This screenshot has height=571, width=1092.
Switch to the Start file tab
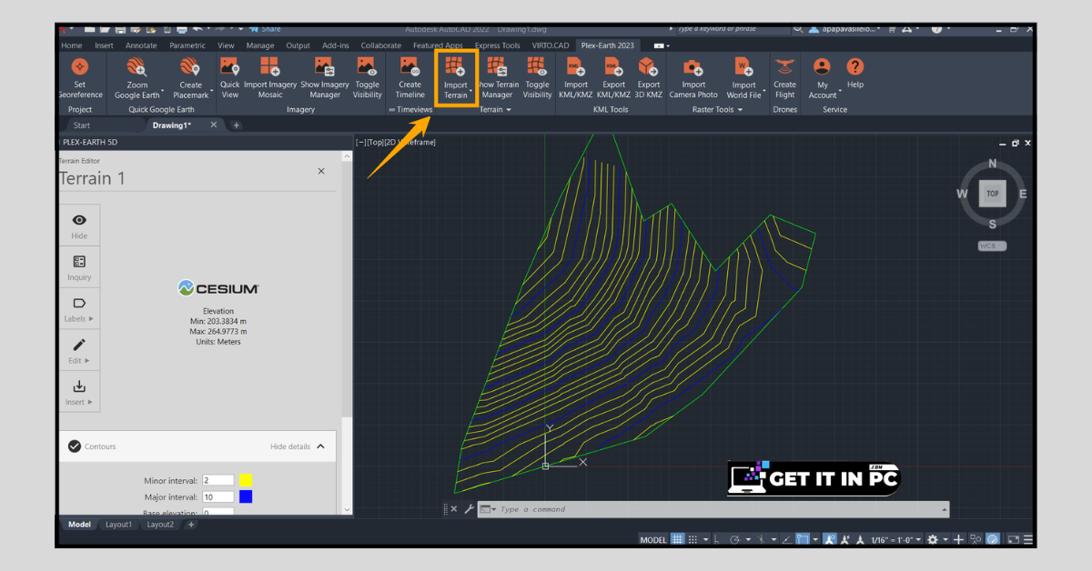coord(82,125)
